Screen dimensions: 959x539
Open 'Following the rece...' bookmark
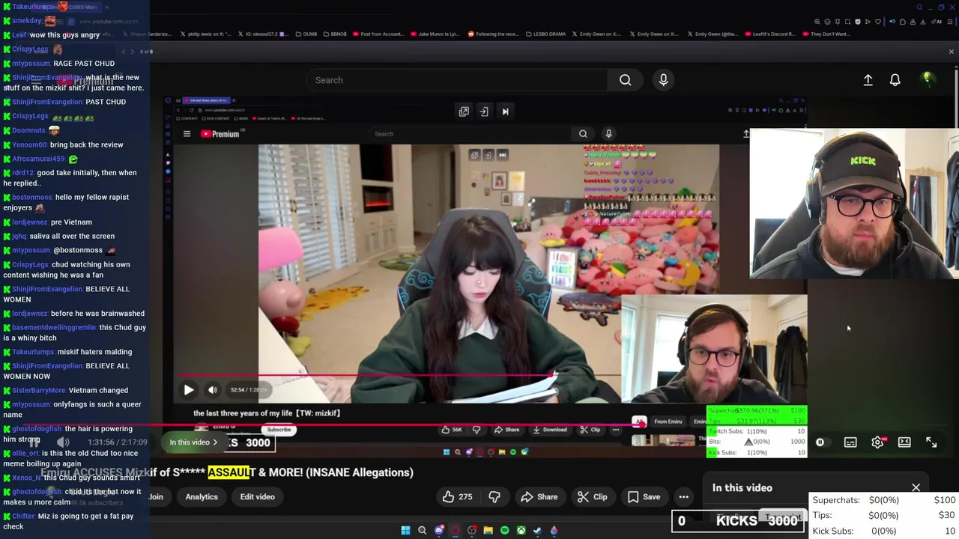point(492,34)
